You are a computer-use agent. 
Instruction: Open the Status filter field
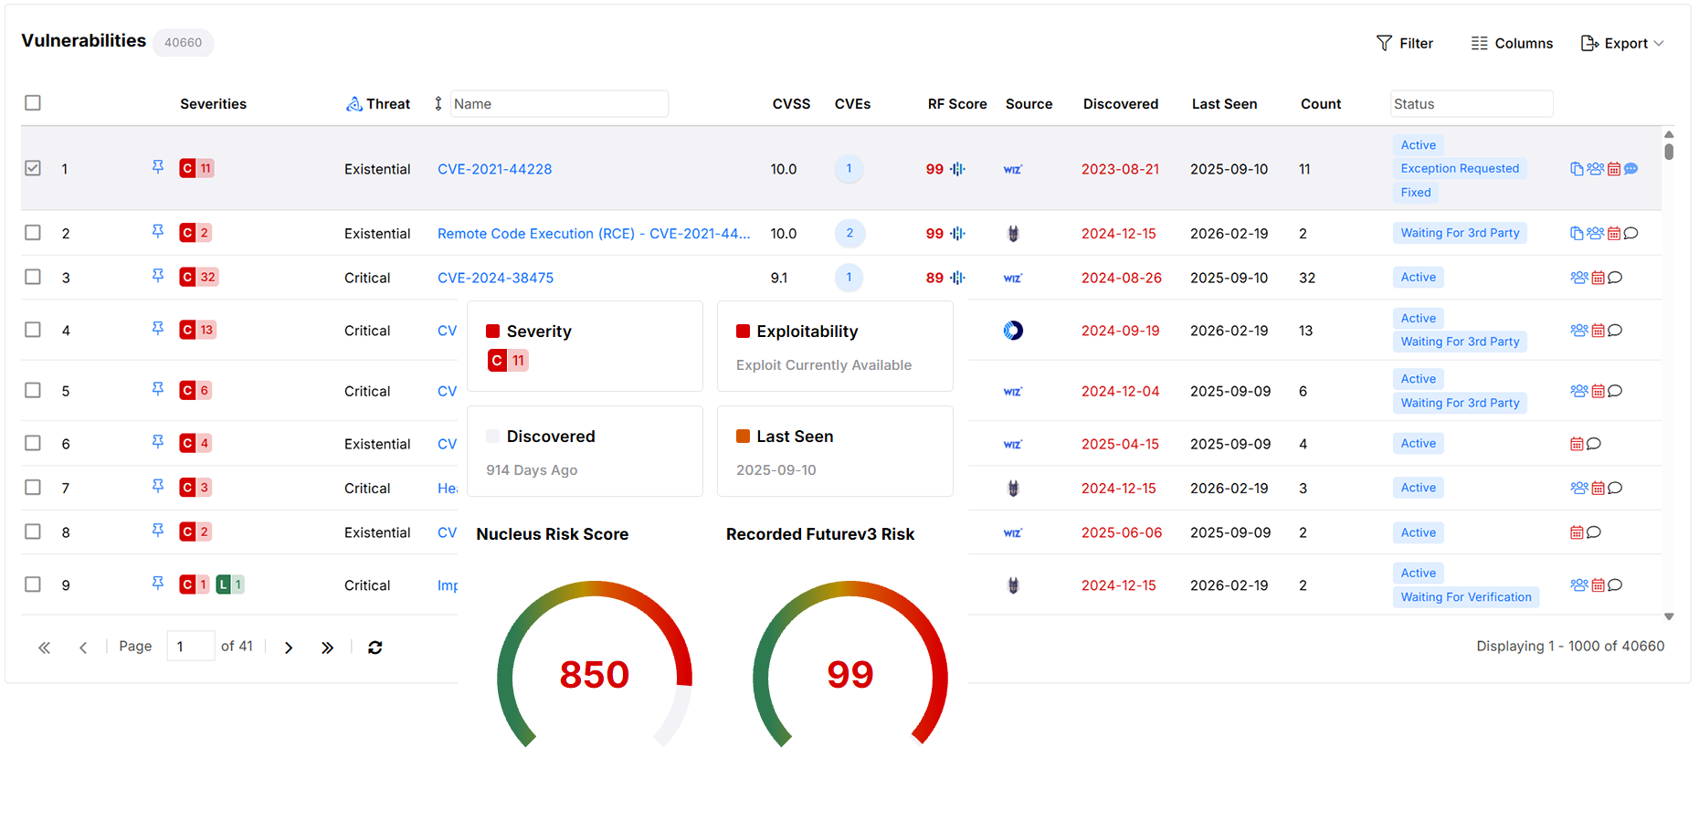1471,103
